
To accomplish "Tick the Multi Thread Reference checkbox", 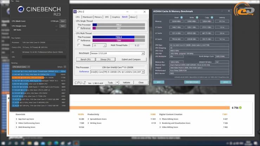I will click(79, 40).
